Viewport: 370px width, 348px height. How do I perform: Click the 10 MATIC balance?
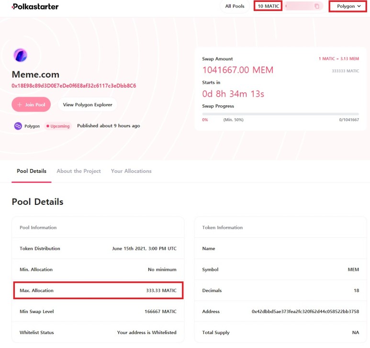pyautogui.click(x=268, y=6)
